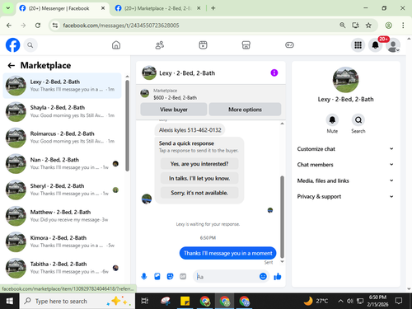Choose a GIF icon in composer

click(183, 276)
